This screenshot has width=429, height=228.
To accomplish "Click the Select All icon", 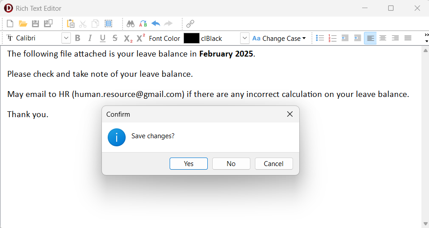I will click(x=108, y=24).
